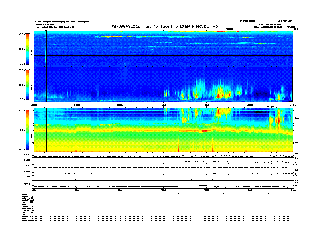Viewport: 316px width, 244px height.
Task: Click the 24:00 tick label below RAD1 panel
Action: pyautogui.click(x=292, y=105)
